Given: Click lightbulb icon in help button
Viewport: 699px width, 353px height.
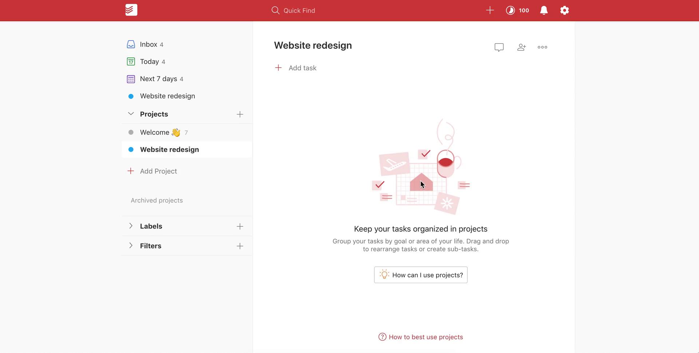Looking at the screenshot, I should pyautogui.click(x=384, y=274).
